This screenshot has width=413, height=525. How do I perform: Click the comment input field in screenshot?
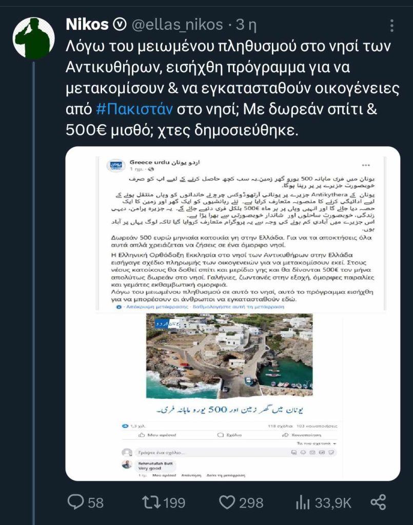point(236,452)
